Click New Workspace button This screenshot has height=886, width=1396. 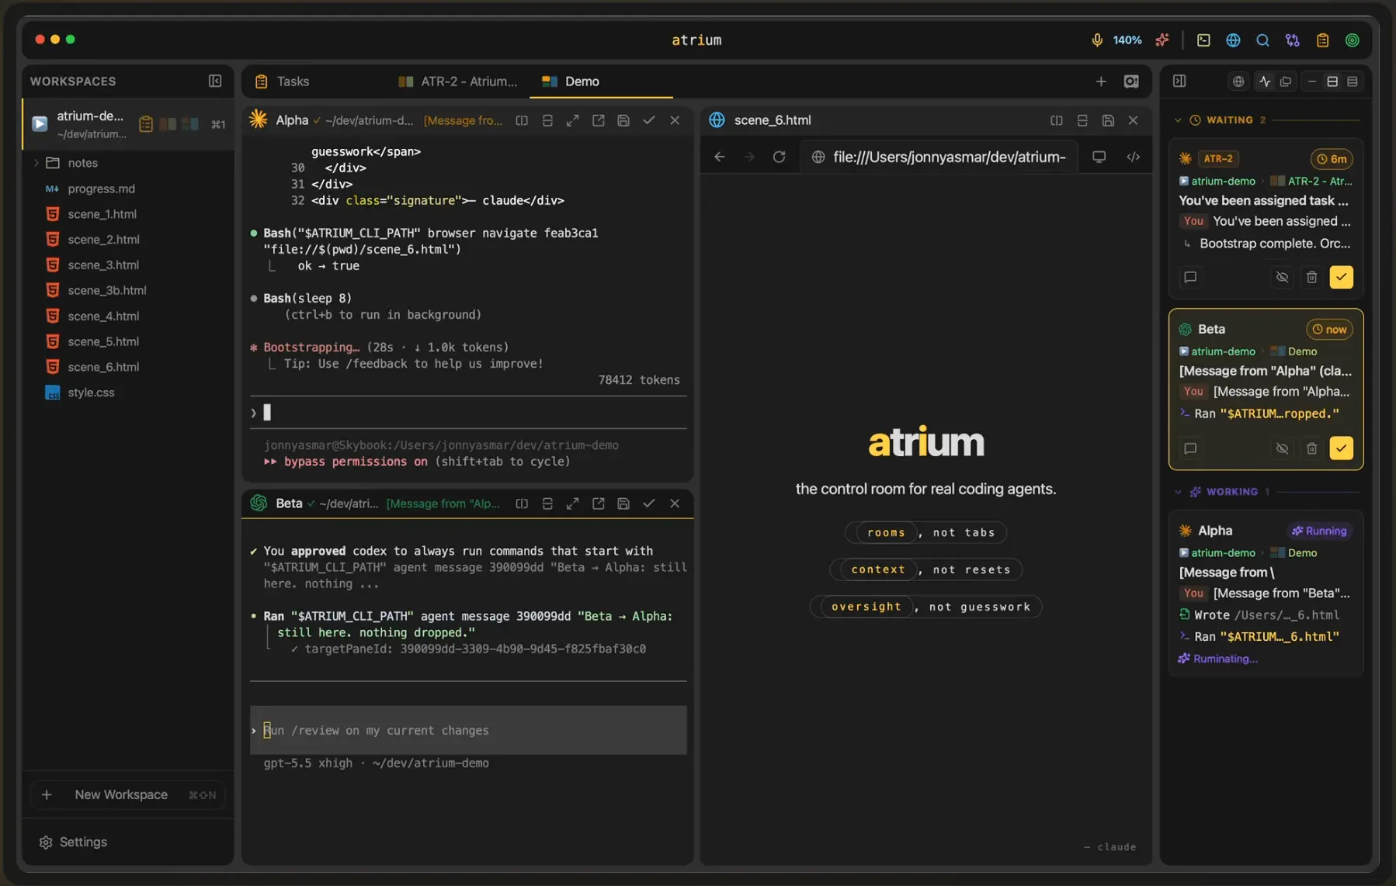point(128,794)
